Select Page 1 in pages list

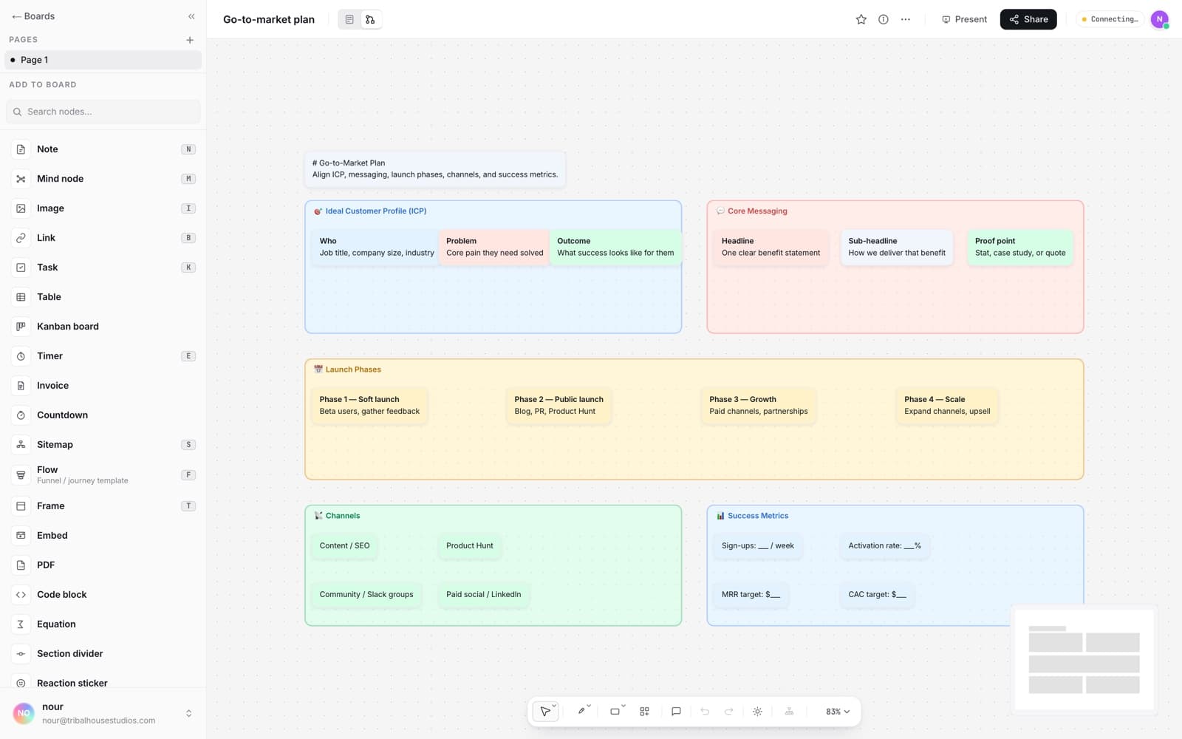pyautogui.click(x=103, y=60)
